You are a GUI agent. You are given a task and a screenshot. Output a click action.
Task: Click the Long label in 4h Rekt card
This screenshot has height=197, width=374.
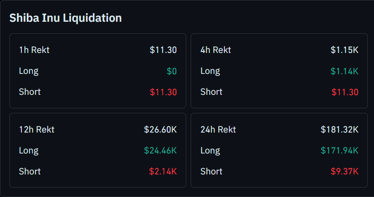(x=210, y=71)
